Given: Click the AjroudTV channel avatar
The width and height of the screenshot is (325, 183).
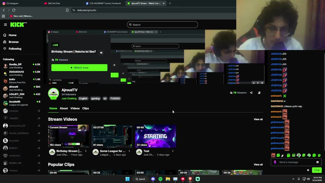Looking at the screenshot, I should [x=53, y=94].
